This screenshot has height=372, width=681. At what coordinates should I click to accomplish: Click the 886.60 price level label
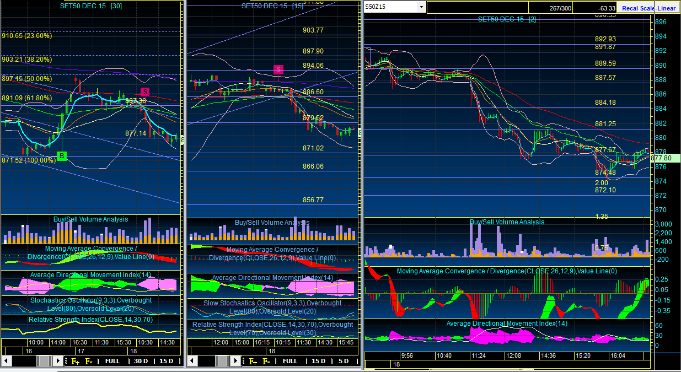[x=313, y=92]
